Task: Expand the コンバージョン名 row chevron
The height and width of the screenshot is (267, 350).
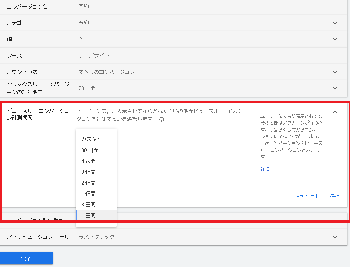Action: pyautogui.click(x=335, y=7)
